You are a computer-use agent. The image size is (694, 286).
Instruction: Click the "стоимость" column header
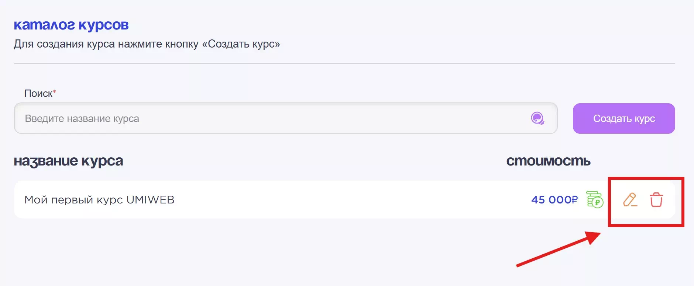click(548, 161)
